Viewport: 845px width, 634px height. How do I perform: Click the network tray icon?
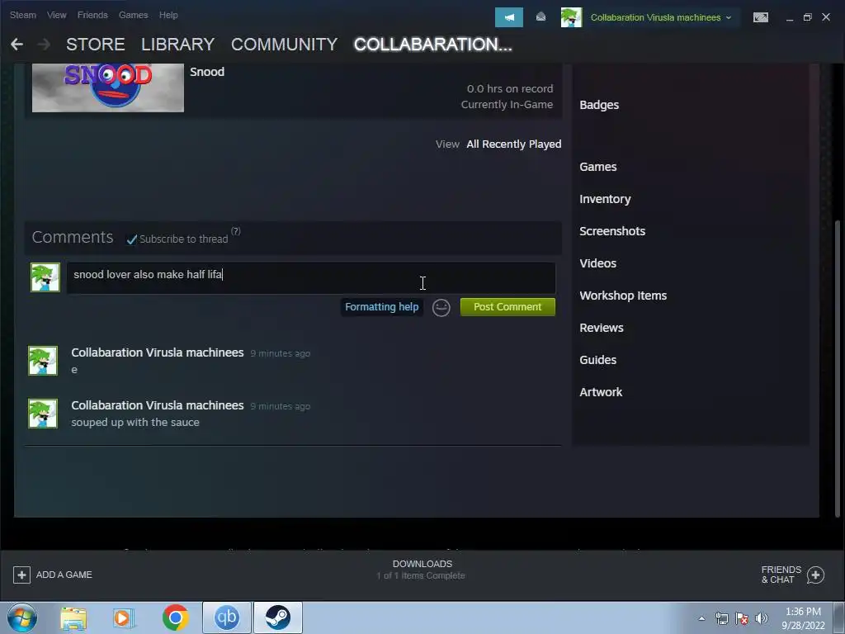coord(721,618)
